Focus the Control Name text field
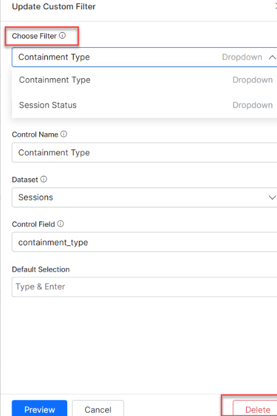The width and height of the screenshot is (277, 416). pos(144,152)
